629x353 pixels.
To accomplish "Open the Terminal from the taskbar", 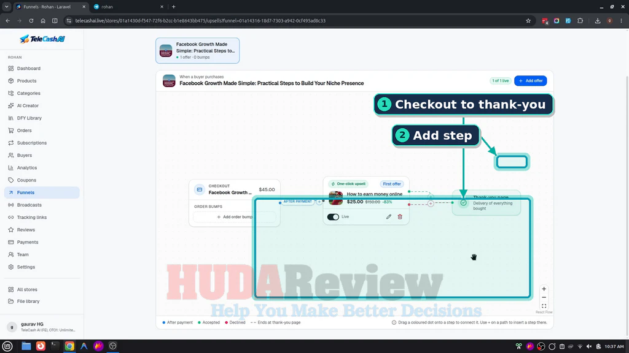I will (x=55, y=346).
